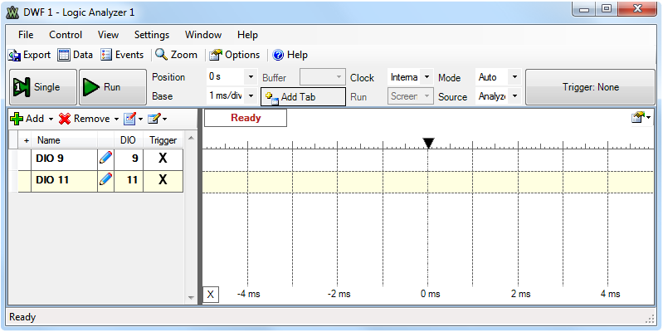The image size is (663, 332).
Task: Open the Control menu
Action: click(66, 35)
